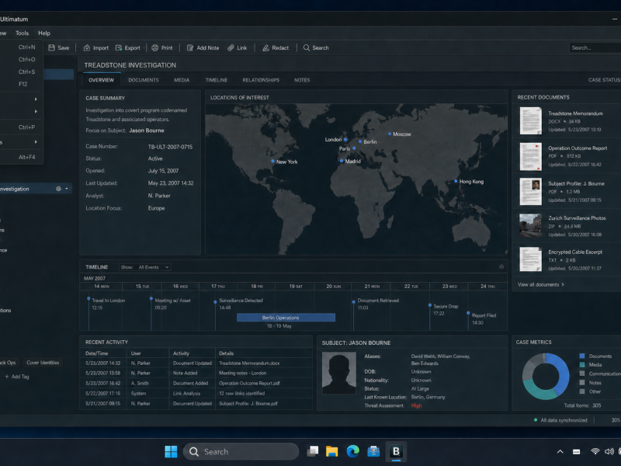The image size is (621, 466).
Task: Open the Treadstone Memorandum document link
Action: (575, 113)
